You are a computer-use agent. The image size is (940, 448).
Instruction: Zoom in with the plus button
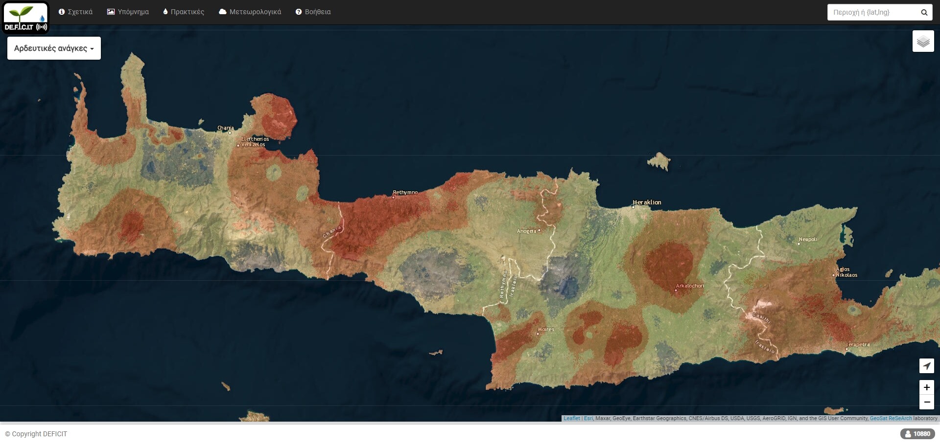926,387
